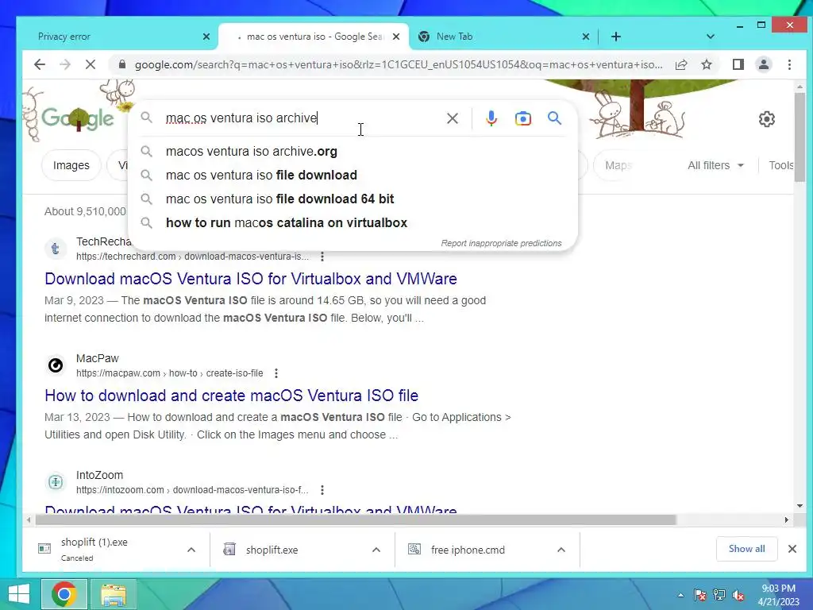Open the Windows Start menu
This screenshot has height=610, width=813.
pyautogui.click(x=19, y=594)
